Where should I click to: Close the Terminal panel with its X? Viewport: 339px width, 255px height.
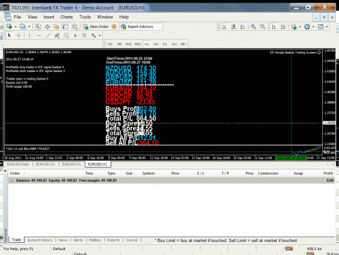point(5,171)
